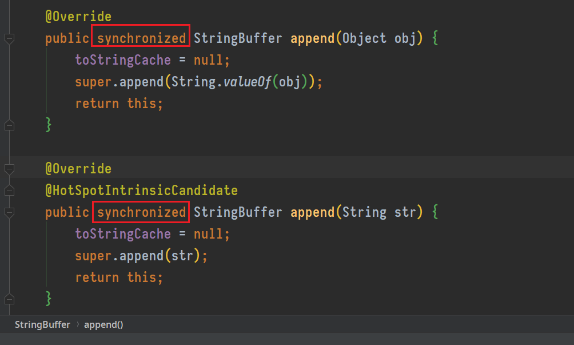Collapse the append(Object obj) method fold marker
574x345 pixels.
coord(10,38)
